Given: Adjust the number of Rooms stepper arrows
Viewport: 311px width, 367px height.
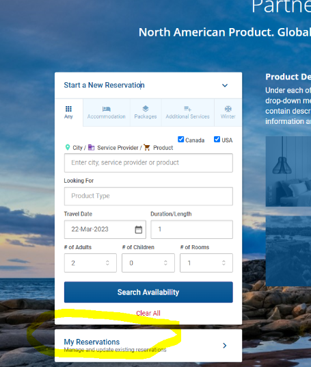Looking at the screenshot, I should 224,263.
